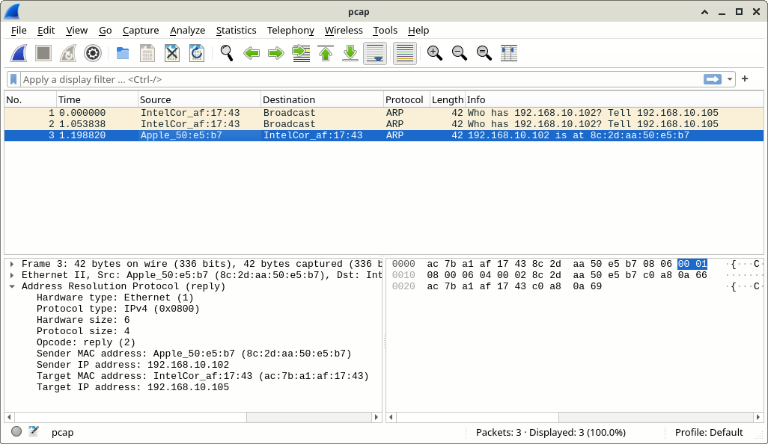Open the Edit menu
This screenshot has height=444, width=768.
pyautogui.click(x=46, y=31)
